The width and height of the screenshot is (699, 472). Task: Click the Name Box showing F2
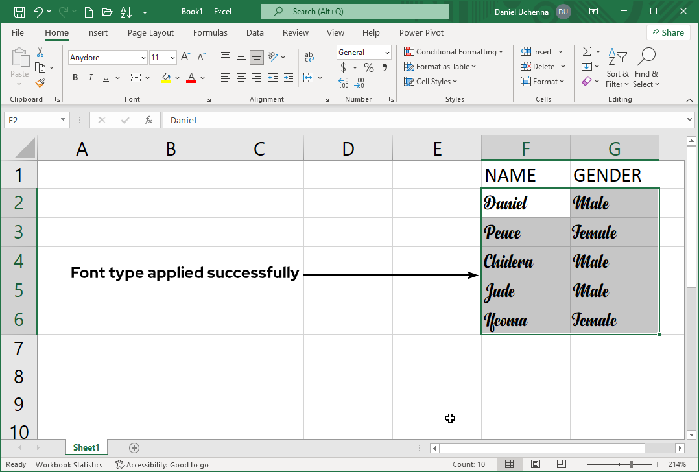31,120
